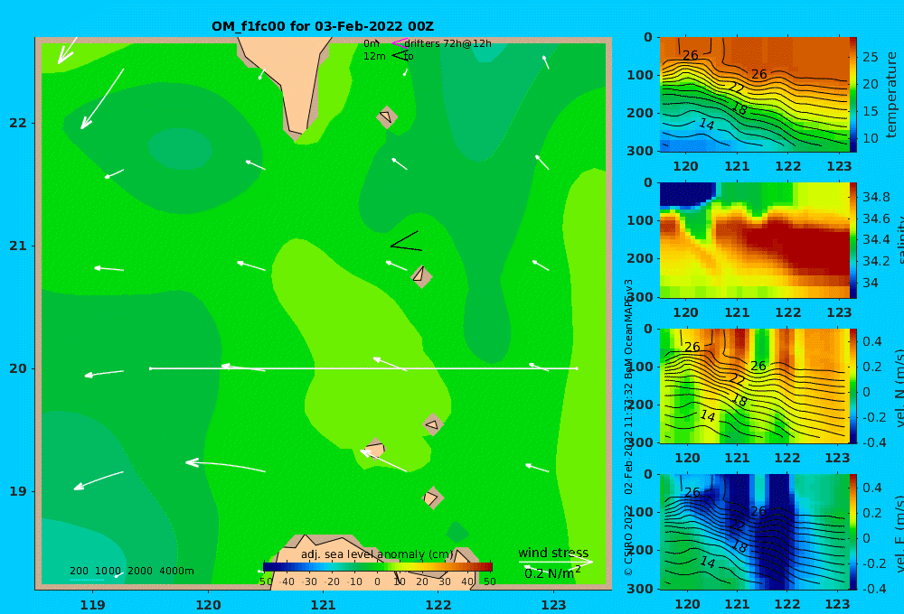Click latitude label 19 on main map
Image resolution: width=904 pixels, height=614 pixels.
click(18, 491)
